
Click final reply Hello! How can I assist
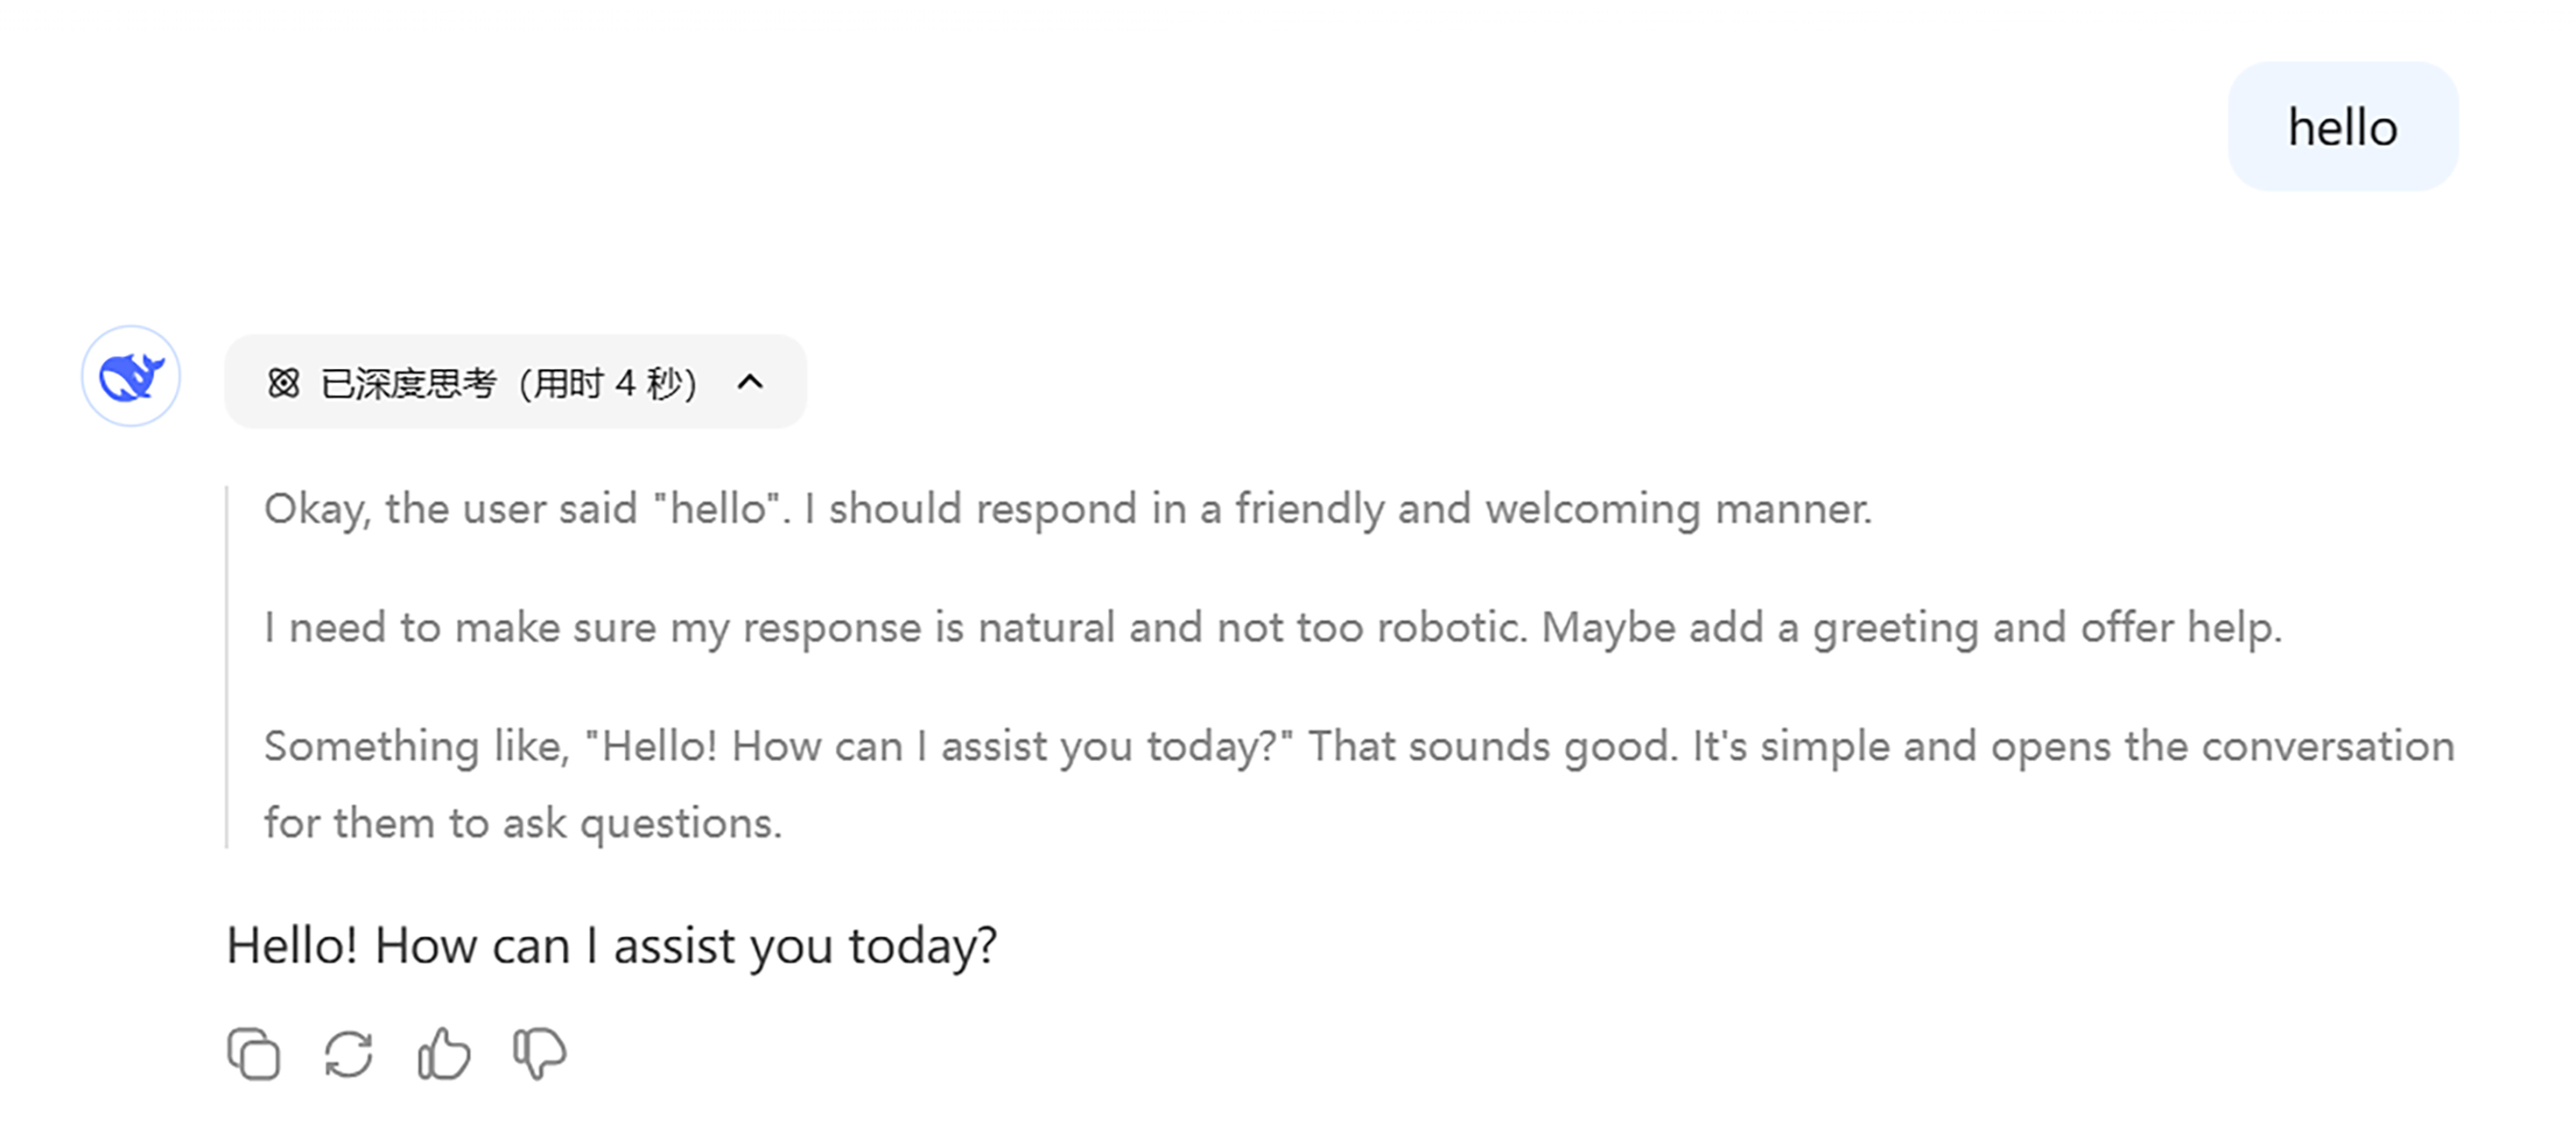(x=611, y=945)
